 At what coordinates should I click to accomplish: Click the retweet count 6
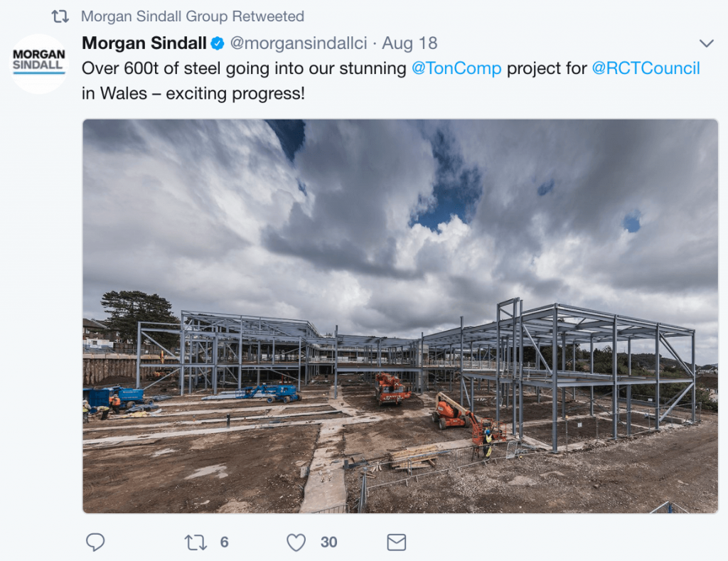tap(224, 542)
